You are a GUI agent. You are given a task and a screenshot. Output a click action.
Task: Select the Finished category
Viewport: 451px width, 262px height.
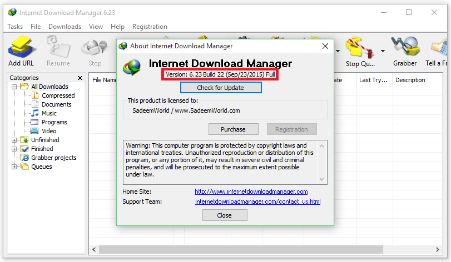[42, 149]
